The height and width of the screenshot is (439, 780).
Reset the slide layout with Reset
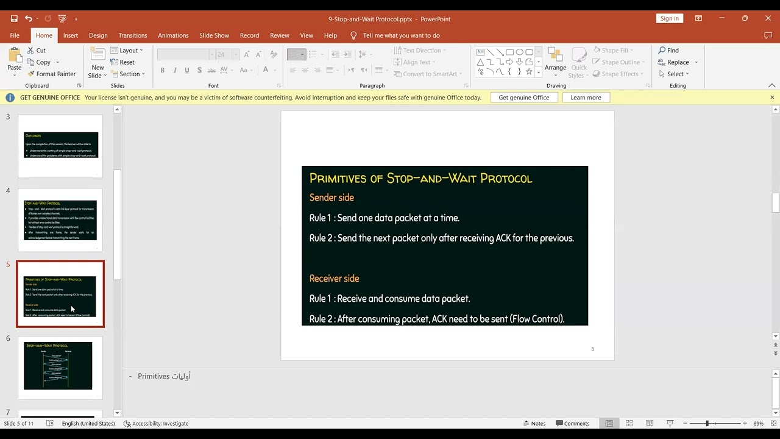[122, 62]
